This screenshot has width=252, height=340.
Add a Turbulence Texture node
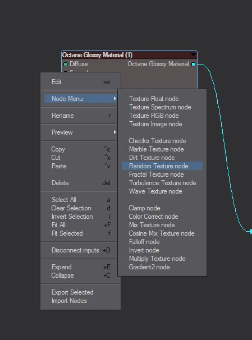[x=162, y=183]
